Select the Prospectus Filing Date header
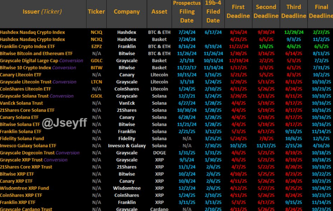This screenshot has height=211, width=333. (187, 12)
